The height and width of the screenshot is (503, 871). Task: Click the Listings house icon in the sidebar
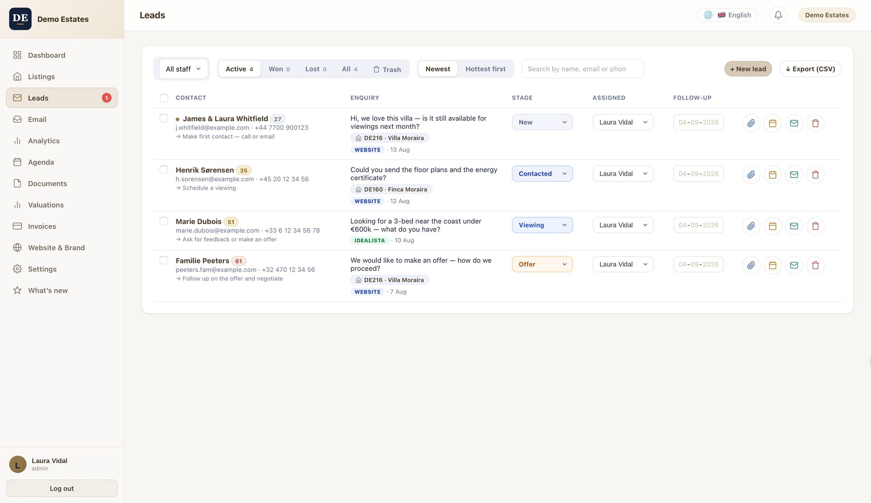(x=17, y=77)
